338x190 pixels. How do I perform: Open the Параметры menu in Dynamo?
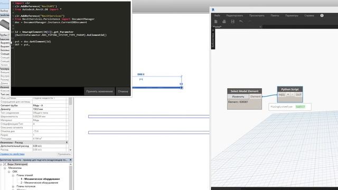coord(292,15)
